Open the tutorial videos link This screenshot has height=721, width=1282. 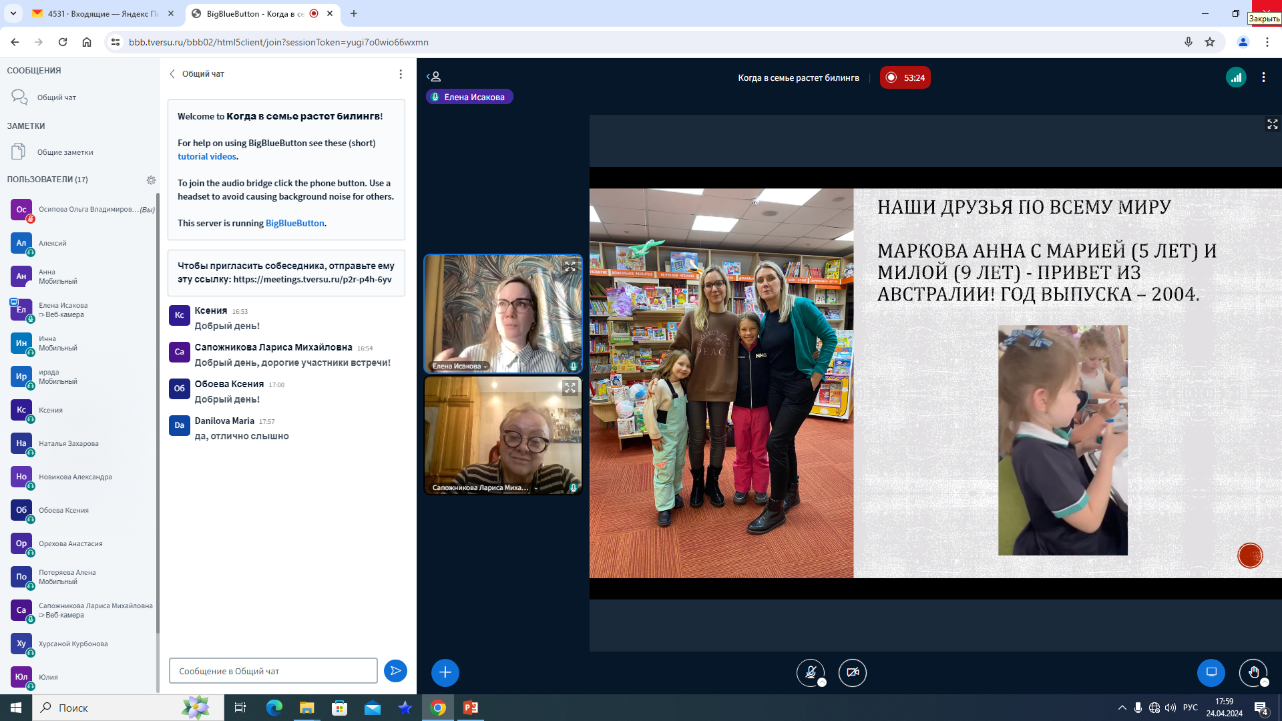coord(206,156)
